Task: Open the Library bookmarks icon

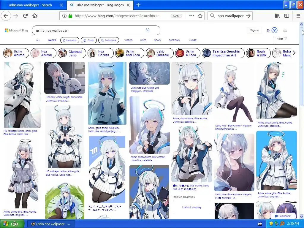Action: click(278, 16)
